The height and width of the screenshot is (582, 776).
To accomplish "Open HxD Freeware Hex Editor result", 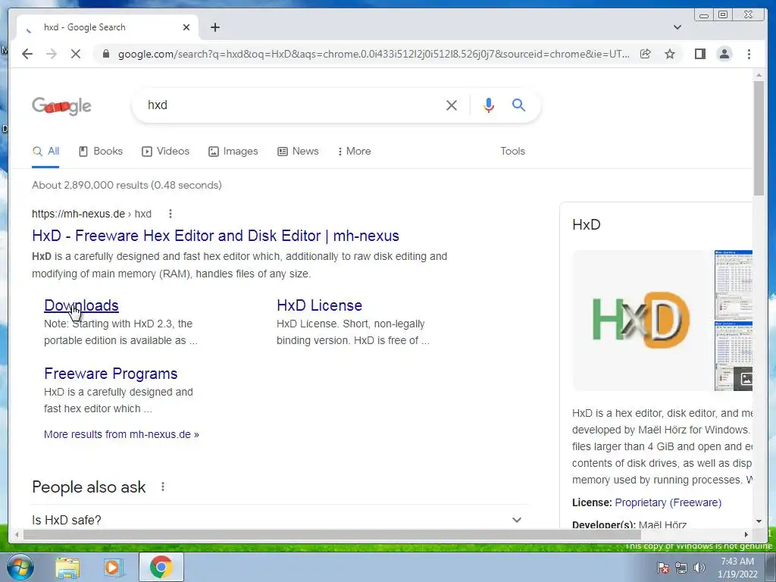I will point(215,236).
